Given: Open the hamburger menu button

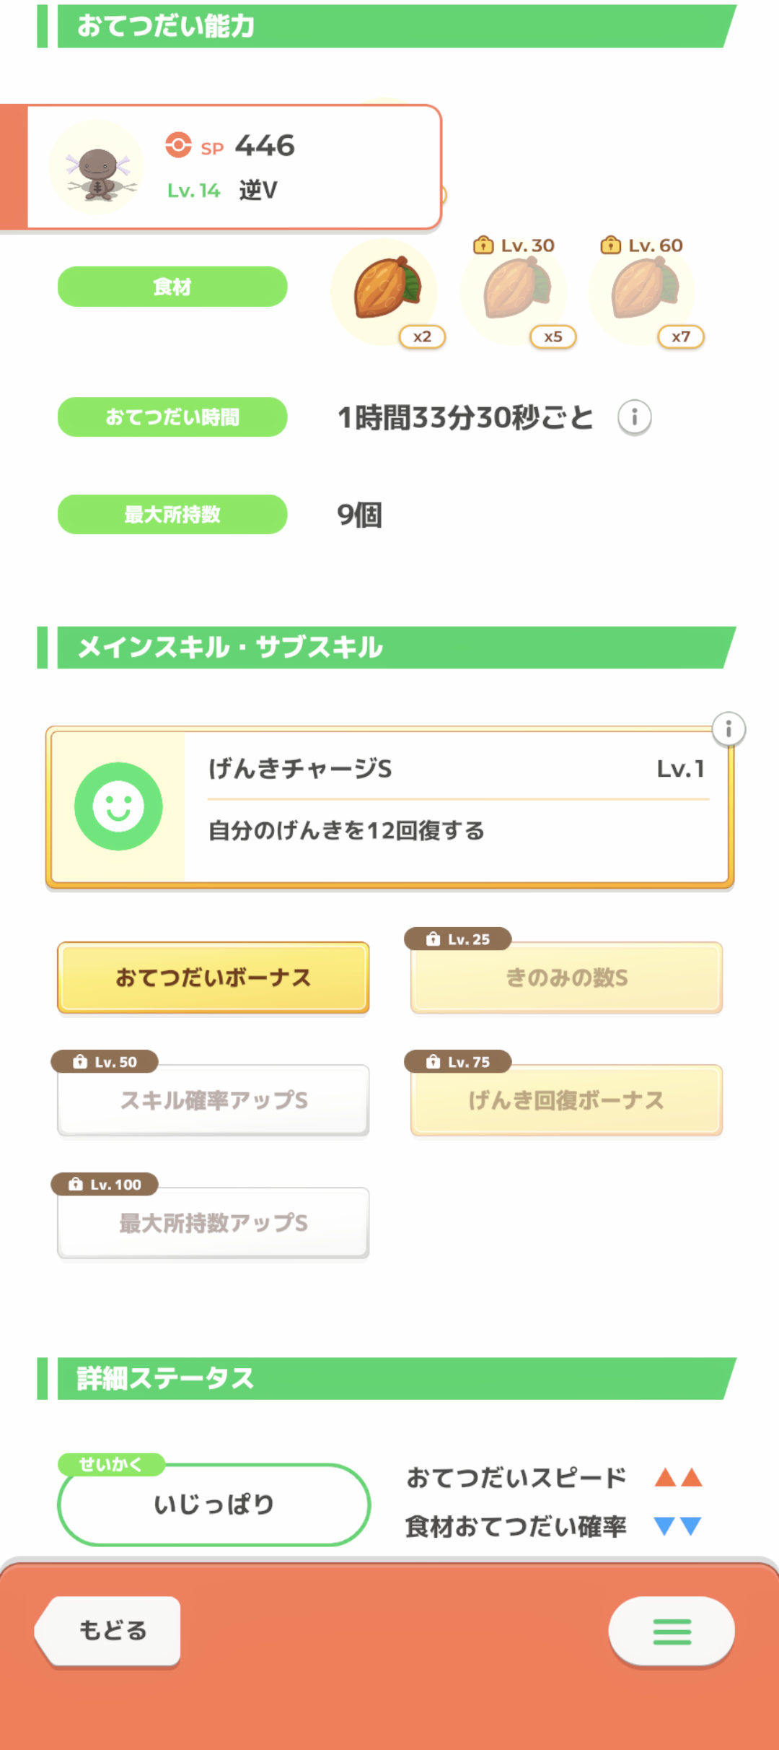Looking at the screenshot, I should coord(672,1632).
